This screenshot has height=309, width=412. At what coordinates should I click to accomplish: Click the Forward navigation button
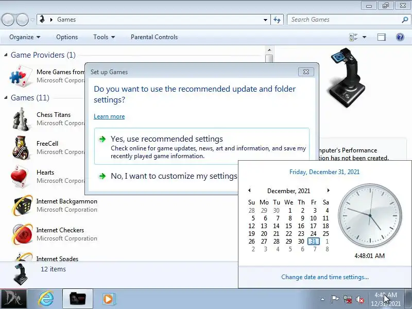[x=22, y=20]
